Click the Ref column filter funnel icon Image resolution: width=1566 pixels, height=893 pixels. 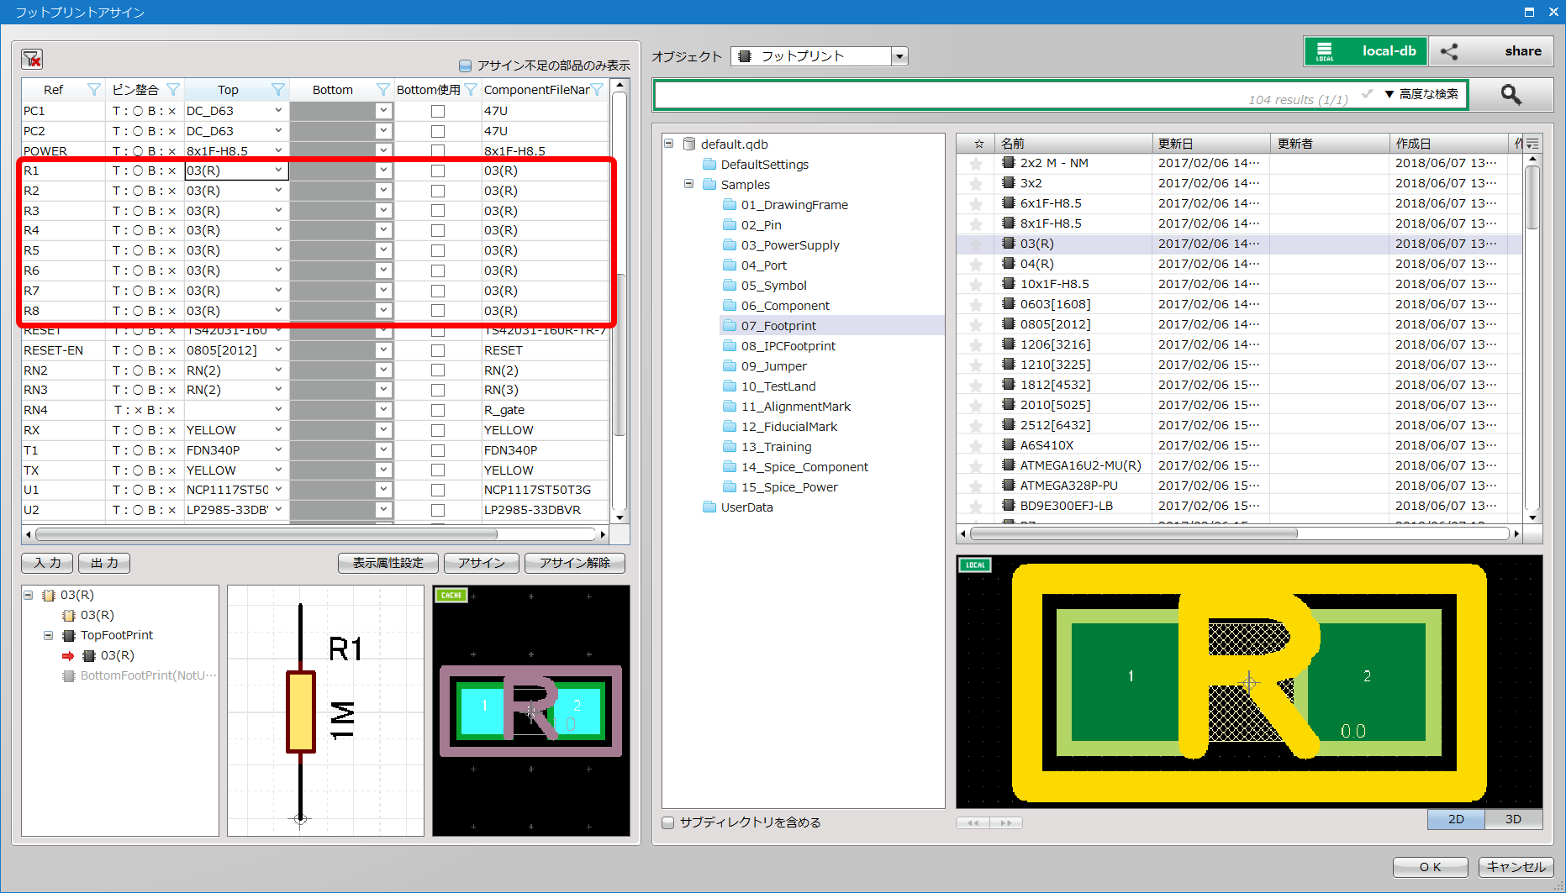[94, 90]
